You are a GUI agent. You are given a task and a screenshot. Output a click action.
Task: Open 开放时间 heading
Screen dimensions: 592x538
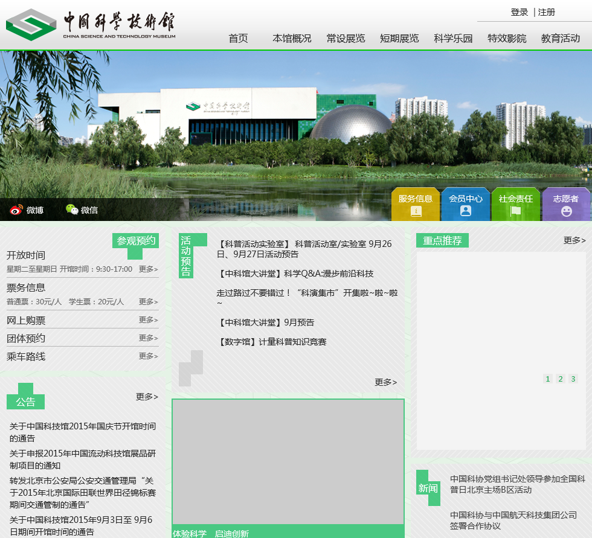[25, 255]
